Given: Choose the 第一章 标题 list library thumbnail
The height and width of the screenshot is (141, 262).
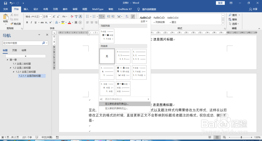Looking at the screenshot, I should (123, 88).
